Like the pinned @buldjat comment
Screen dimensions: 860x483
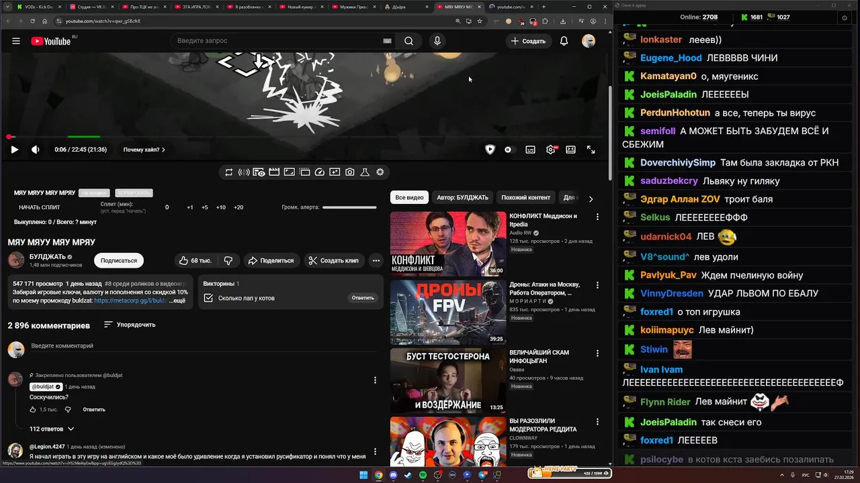pyautogui.click(x=33, y=409)
